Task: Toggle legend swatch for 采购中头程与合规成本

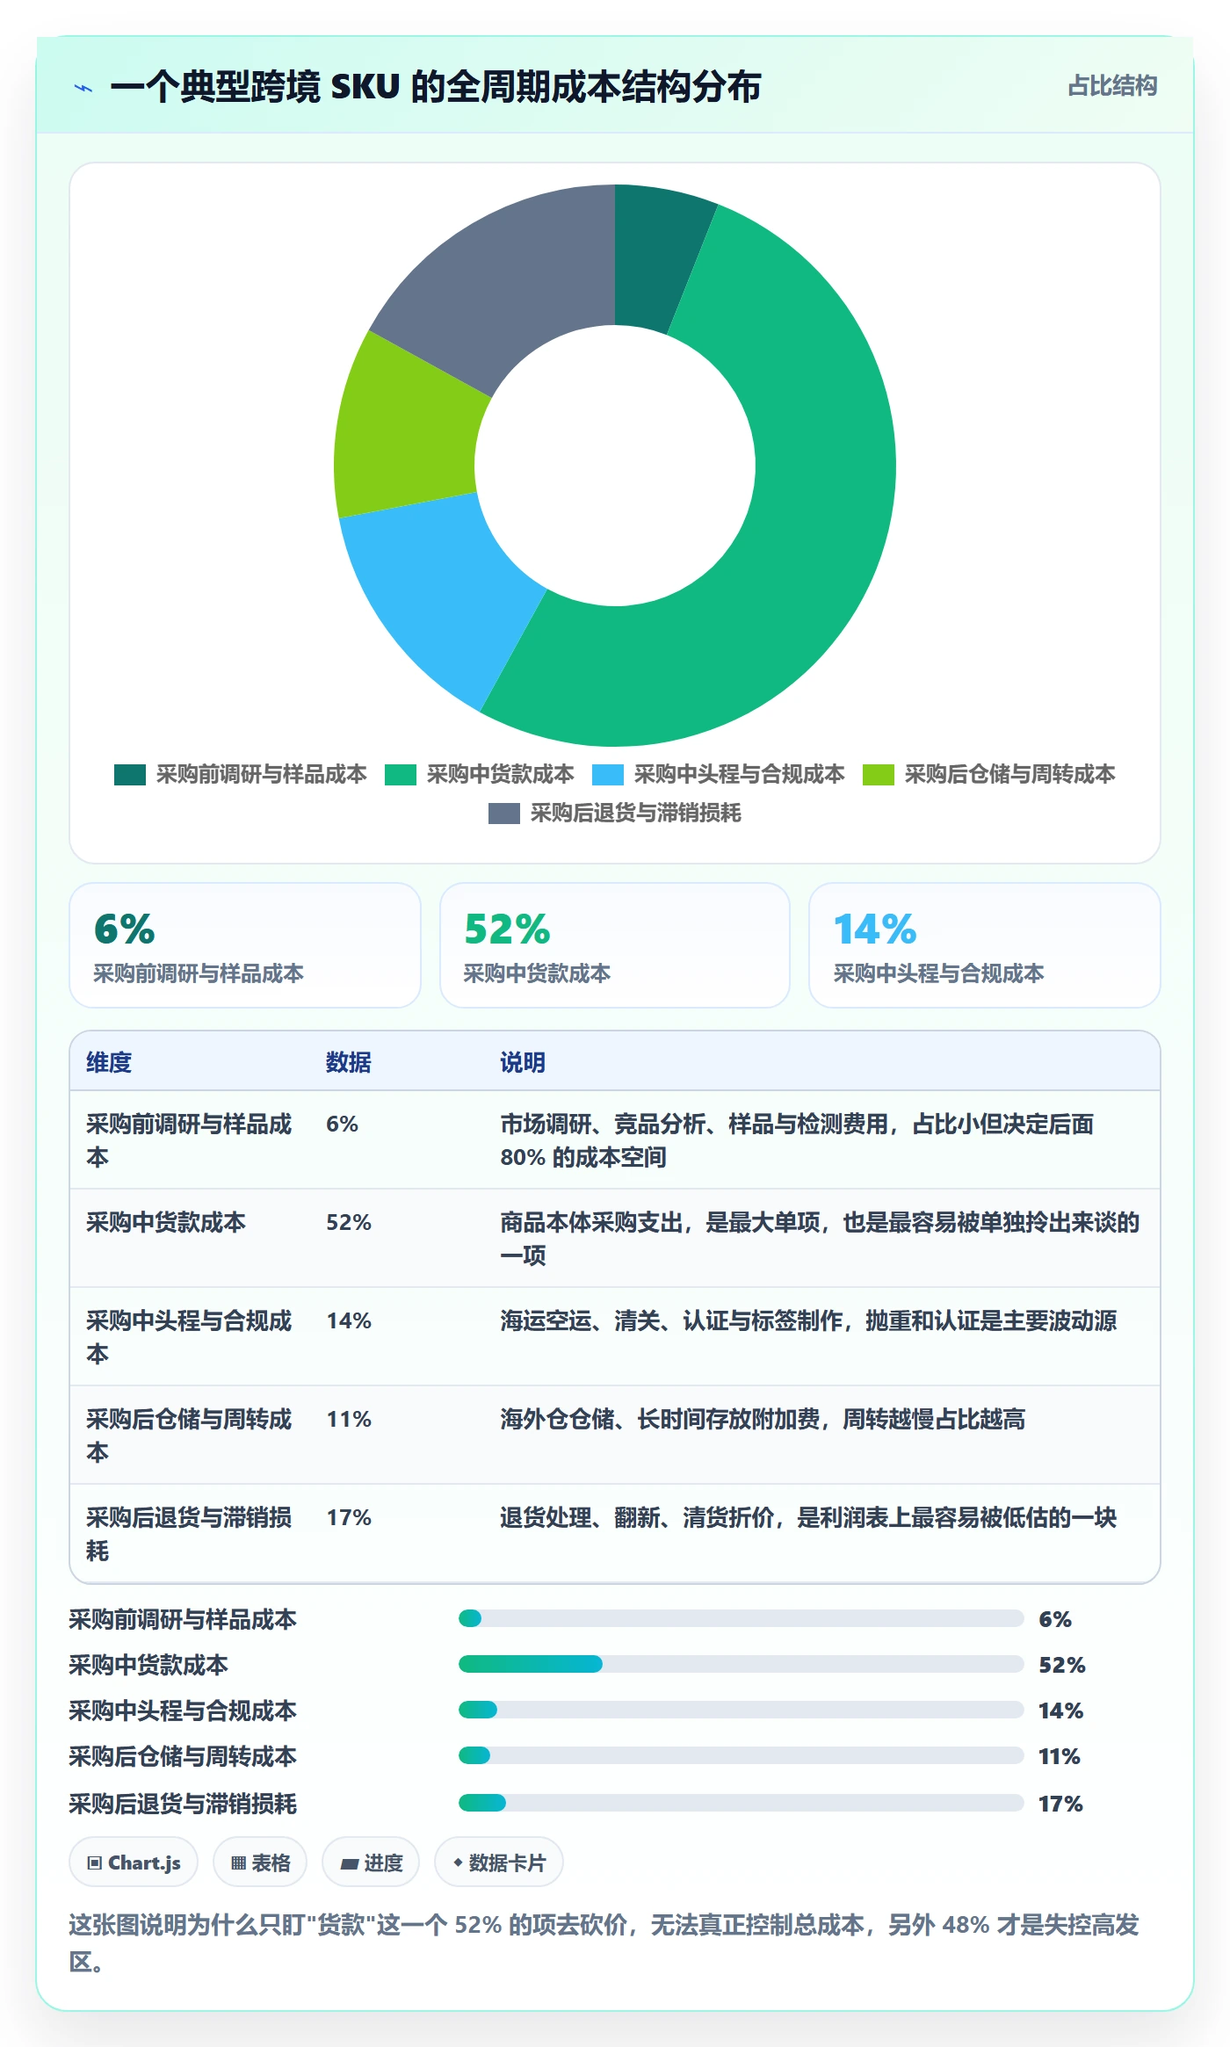Action: click(608, 775)
